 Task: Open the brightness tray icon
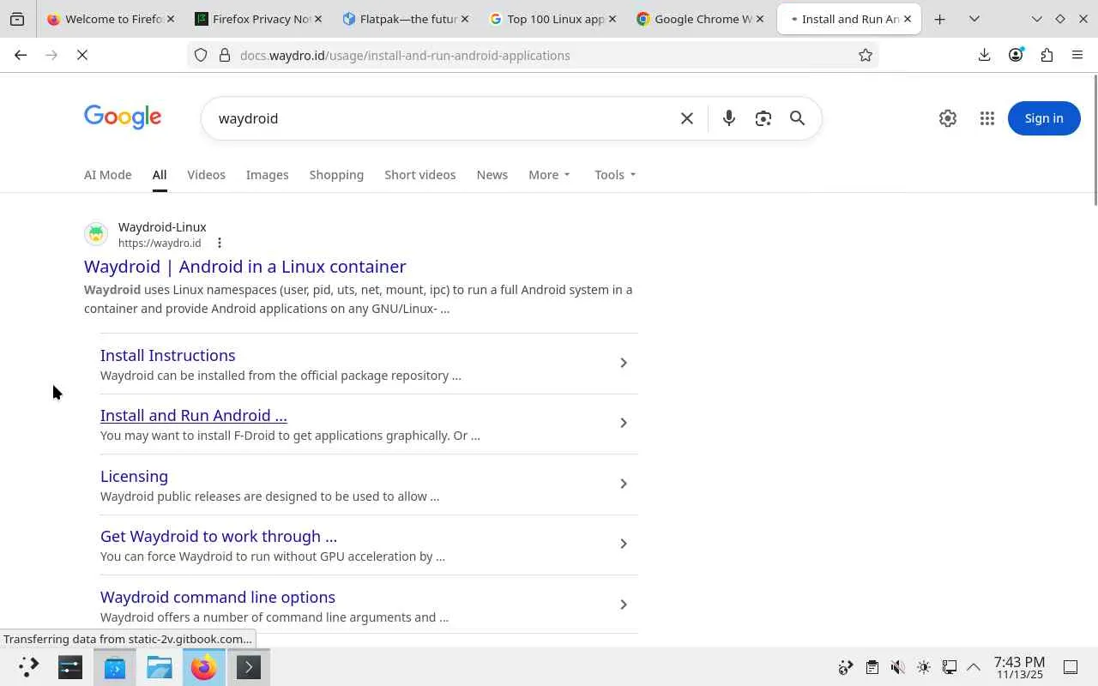[924, 667]
